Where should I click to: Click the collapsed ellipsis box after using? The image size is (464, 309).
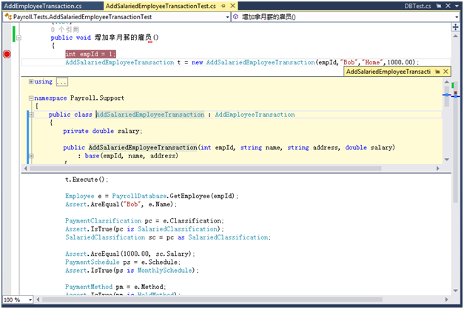(61, 81)
